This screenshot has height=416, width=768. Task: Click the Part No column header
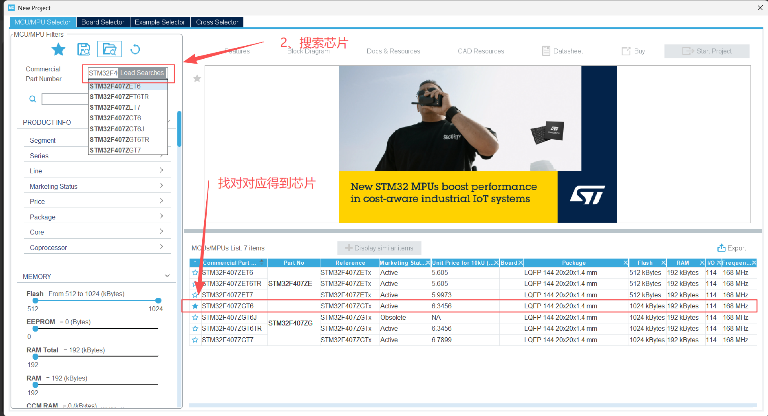(294, 263)
